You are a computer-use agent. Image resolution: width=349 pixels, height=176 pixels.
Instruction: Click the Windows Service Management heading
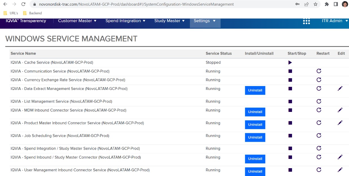[x=71, y=39]
